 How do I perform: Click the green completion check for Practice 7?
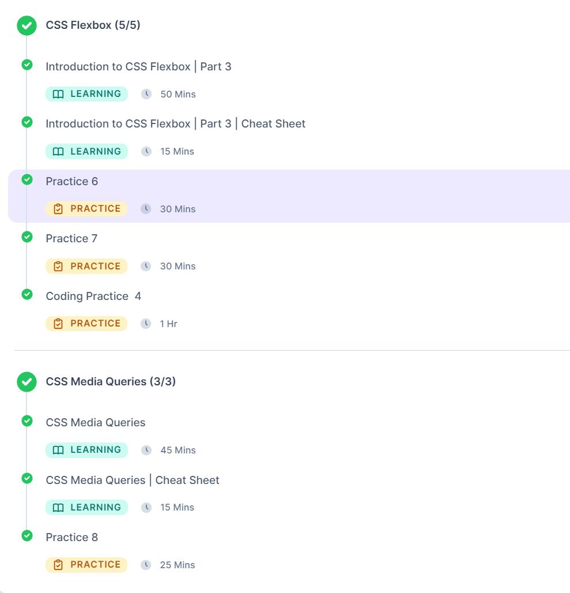point(27,237)
